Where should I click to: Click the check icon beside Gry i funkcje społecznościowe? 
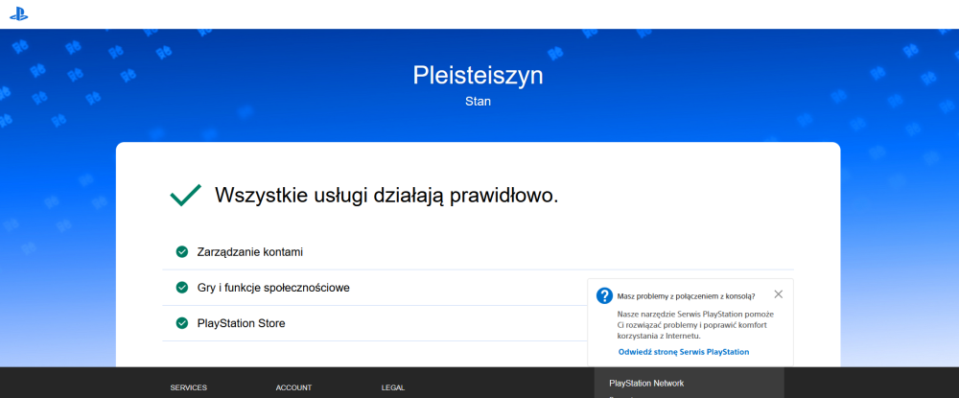coord(181,288)
